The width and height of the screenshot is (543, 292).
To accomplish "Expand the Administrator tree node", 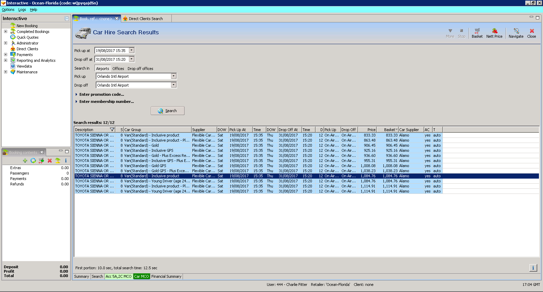I will [5, 43].
